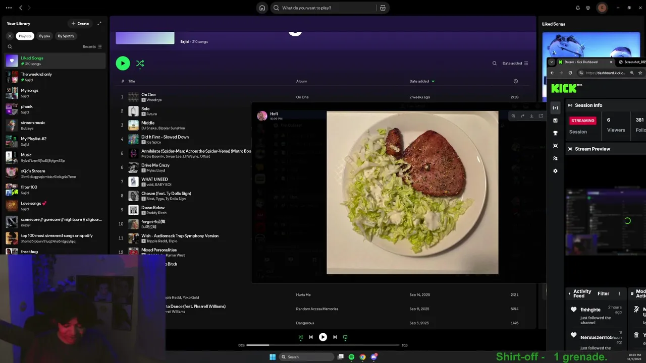Viewport: 646px width, 363px height.
Task: Expand Your Library to full view
Action: coord(99,23)
